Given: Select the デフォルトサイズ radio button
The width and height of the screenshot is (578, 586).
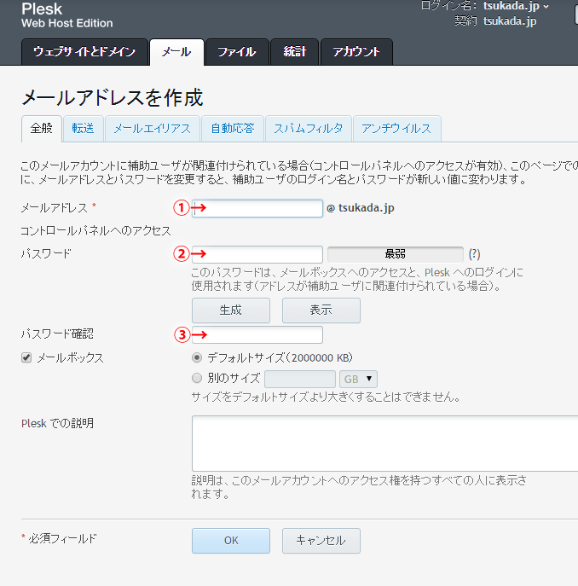Looking at the screenshot, I should (x=197, y=357).
